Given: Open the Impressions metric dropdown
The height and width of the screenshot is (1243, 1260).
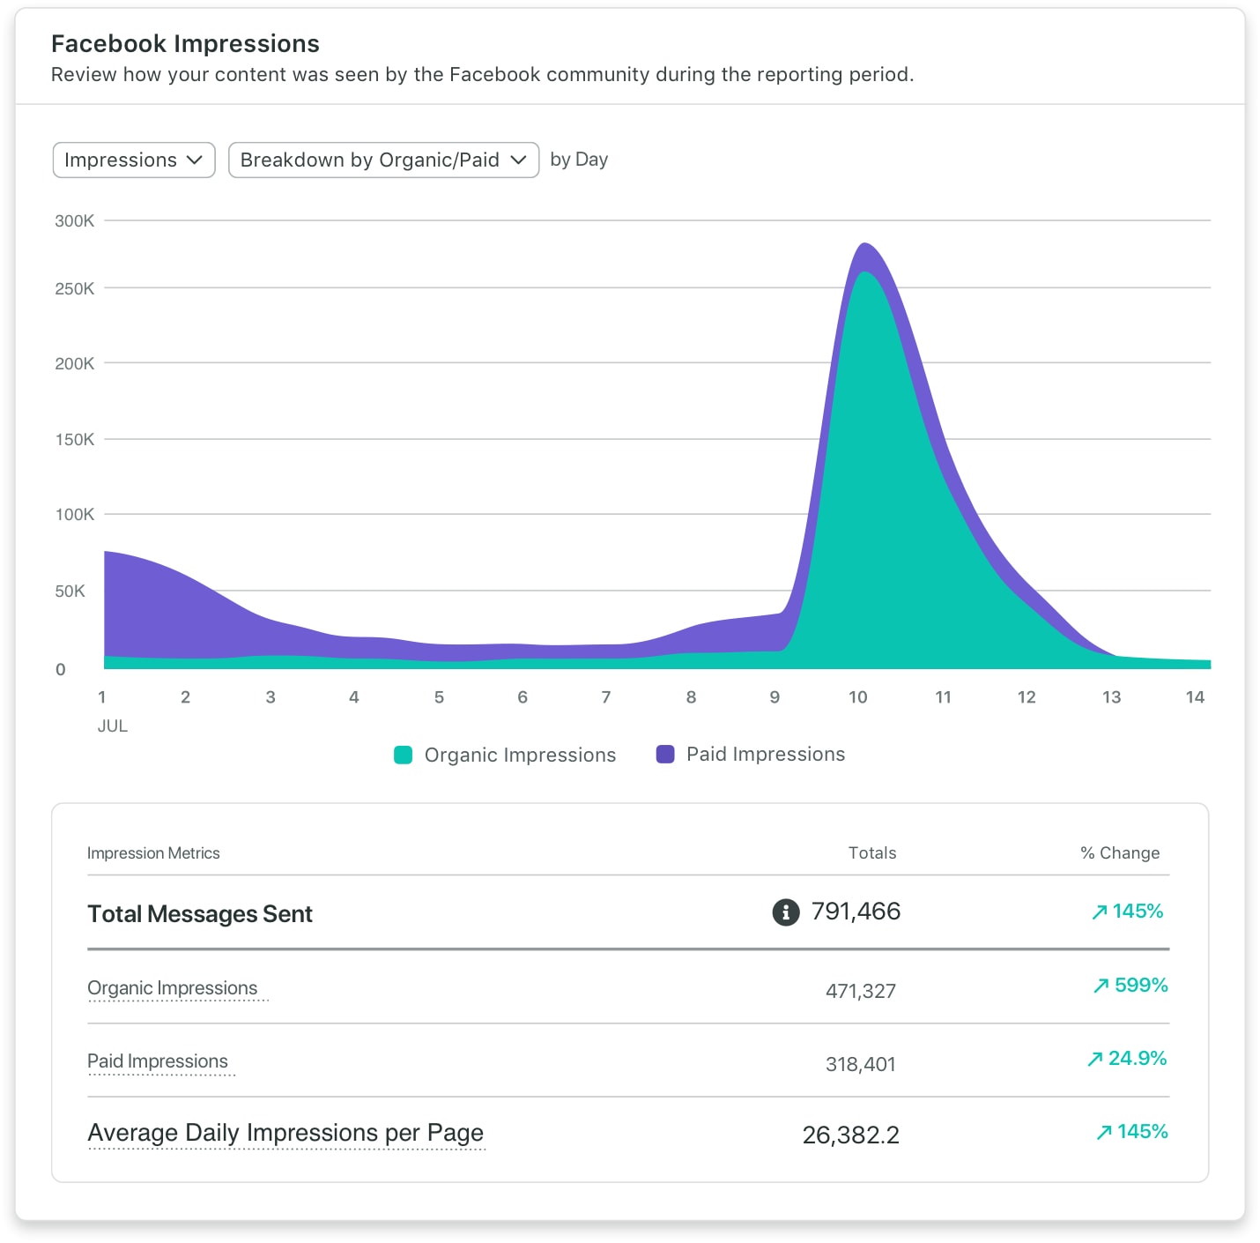Looking at the screenshot, I should coord(134,160).
